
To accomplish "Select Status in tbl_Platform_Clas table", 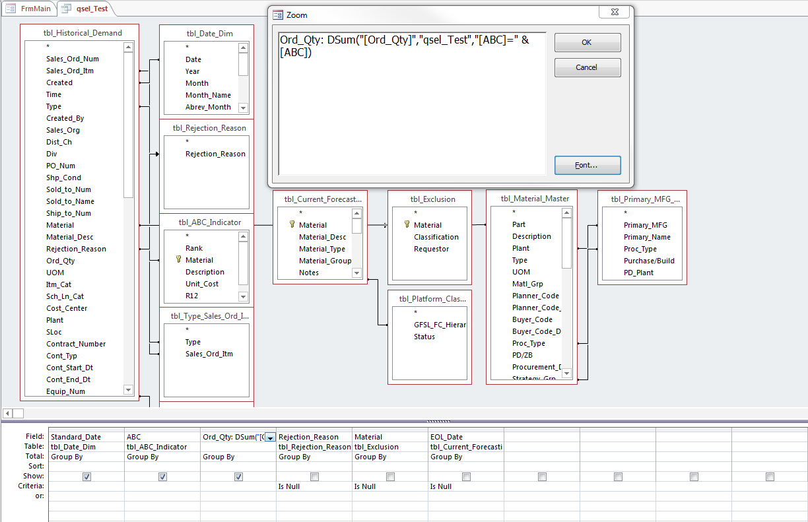I will coord(424,337).
